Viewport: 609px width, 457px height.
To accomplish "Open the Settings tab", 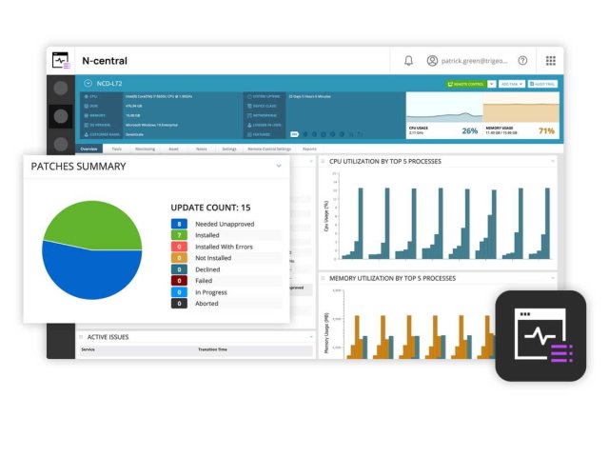I will click(x=229, y=149).
